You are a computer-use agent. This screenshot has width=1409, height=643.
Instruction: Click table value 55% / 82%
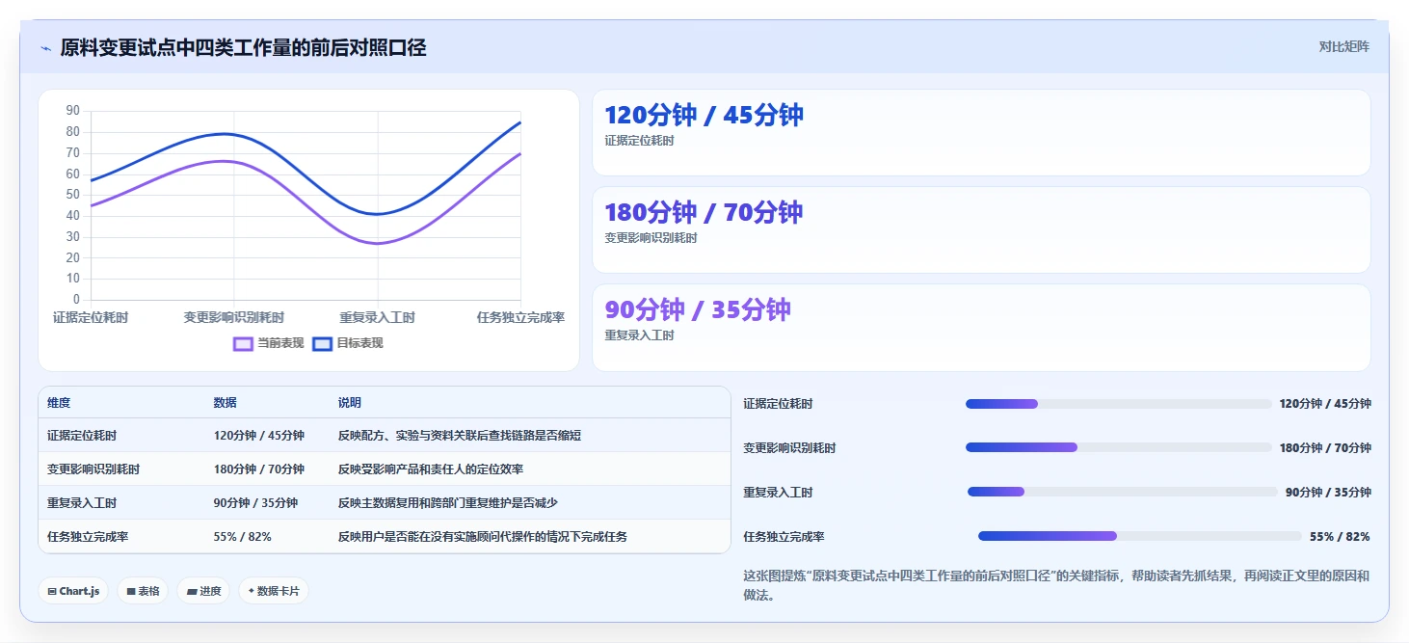pyautogui.click(x=242, y=537)
